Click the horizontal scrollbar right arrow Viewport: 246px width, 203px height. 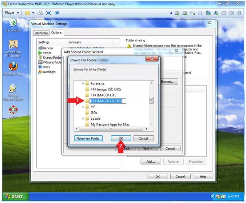pyautogui.click(x=147, y=129)
